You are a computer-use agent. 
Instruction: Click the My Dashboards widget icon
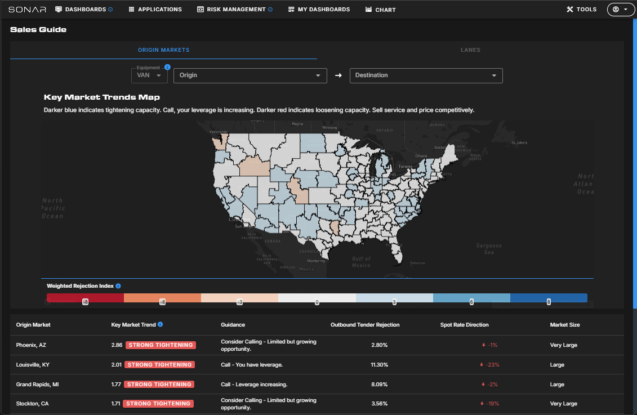[291, 10]
